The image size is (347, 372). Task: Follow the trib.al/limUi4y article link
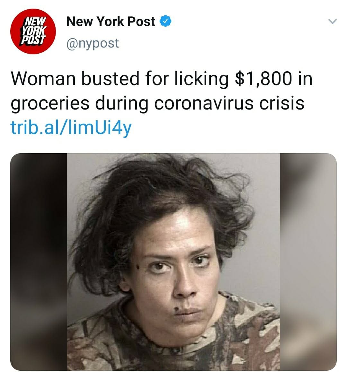coord(71,128)
